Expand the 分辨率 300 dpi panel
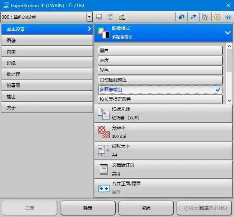 pos(163,132)
